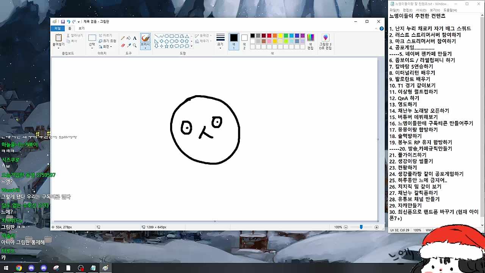This screenshot has width=485, height=273.
Task: Pick the purple color swatch
Action: click(302, 36)
